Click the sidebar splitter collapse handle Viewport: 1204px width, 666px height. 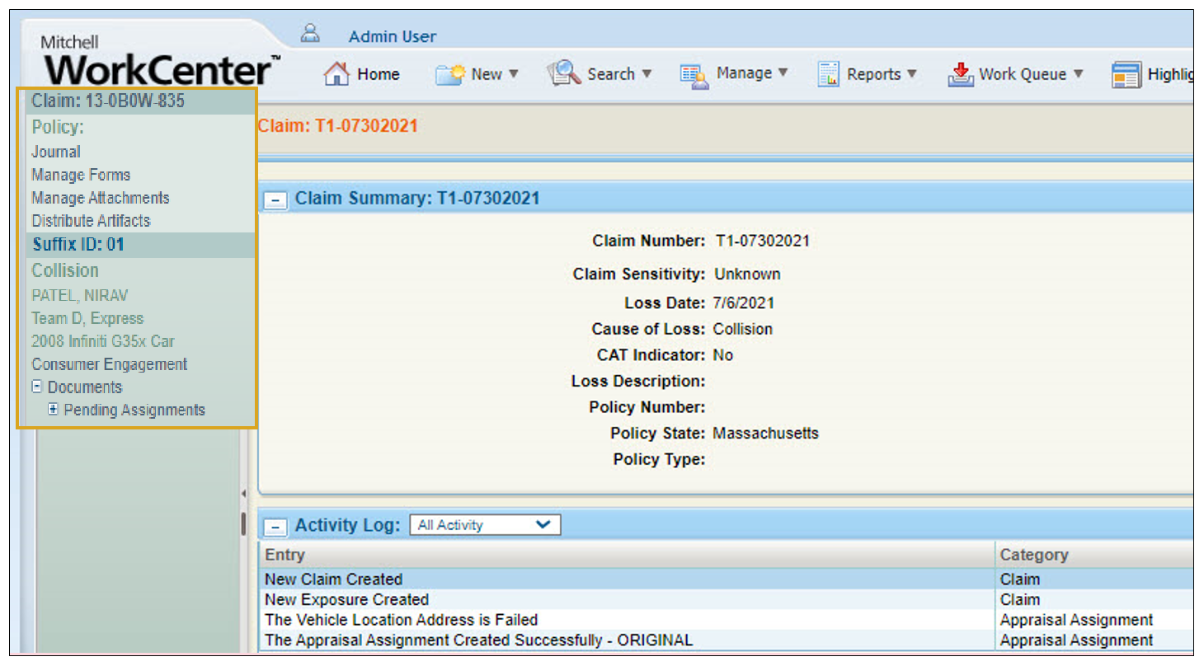243,495
